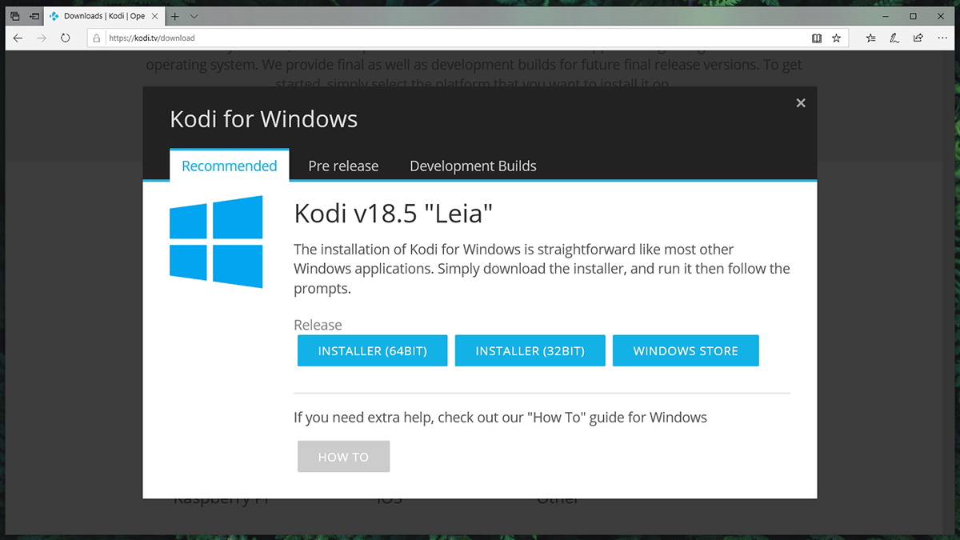The width and height of the screenshot is (960, 540).
Task: Click the padlock icon in the address bar
Action: 96,38
